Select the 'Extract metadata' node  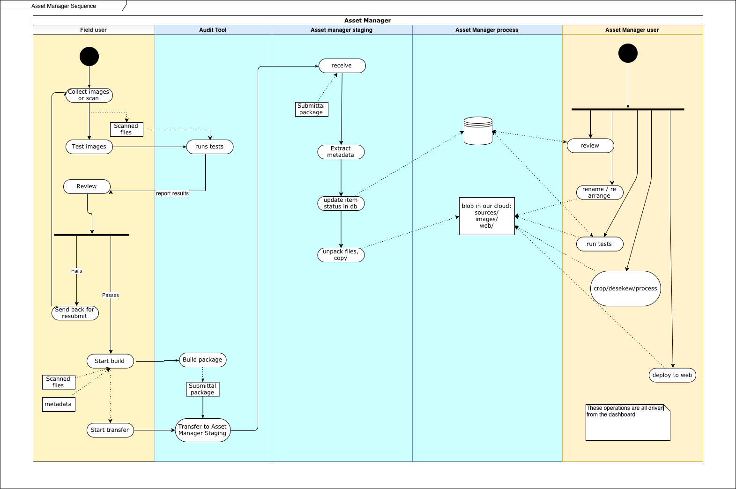[x=341, y=152]
